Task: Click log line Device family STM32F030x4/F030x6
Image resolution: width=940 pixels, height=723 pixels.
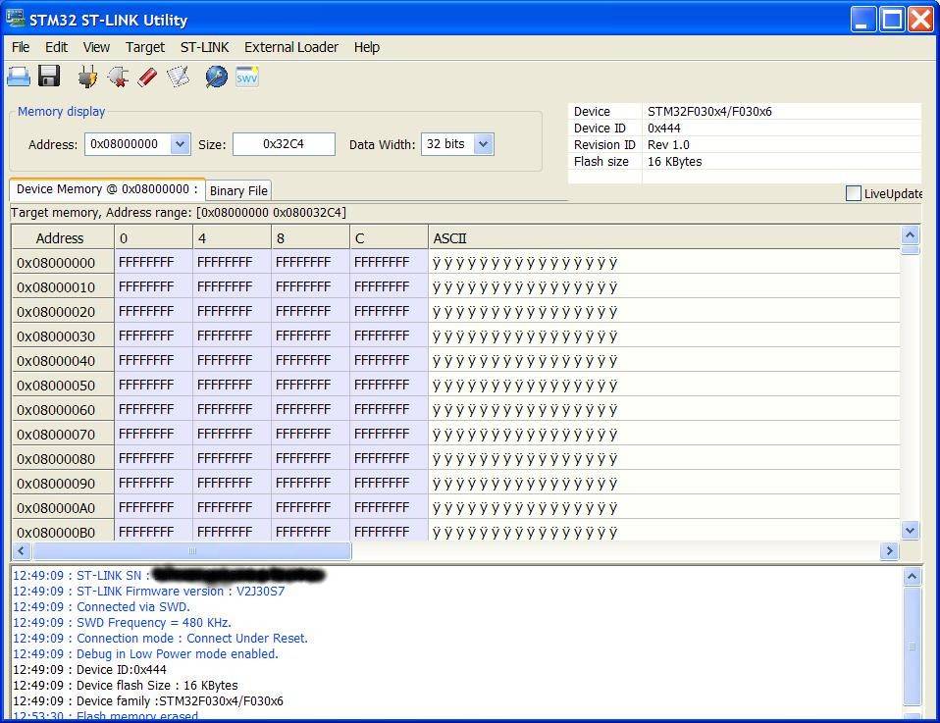Action: (147, 700)
